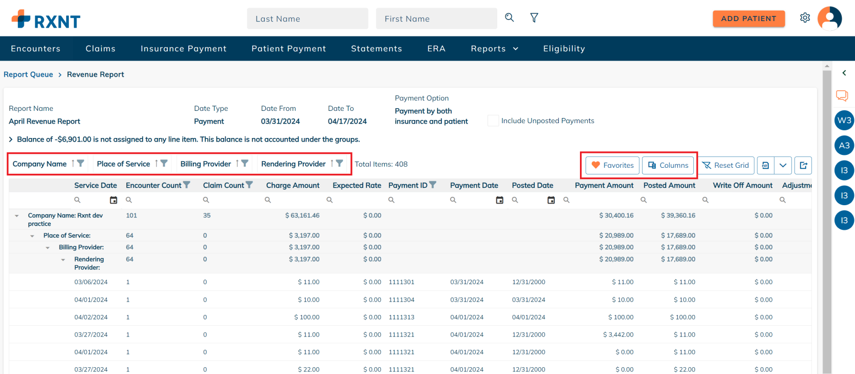Click the vertical scrollbar of the report
Image resolution: width=855 pixels, height=374 pixels.
[827, 221]
